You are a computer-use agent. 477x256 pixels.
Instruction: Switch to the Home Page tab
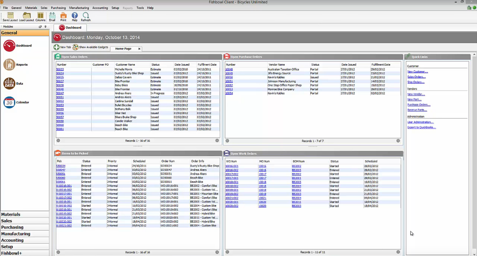123,49
